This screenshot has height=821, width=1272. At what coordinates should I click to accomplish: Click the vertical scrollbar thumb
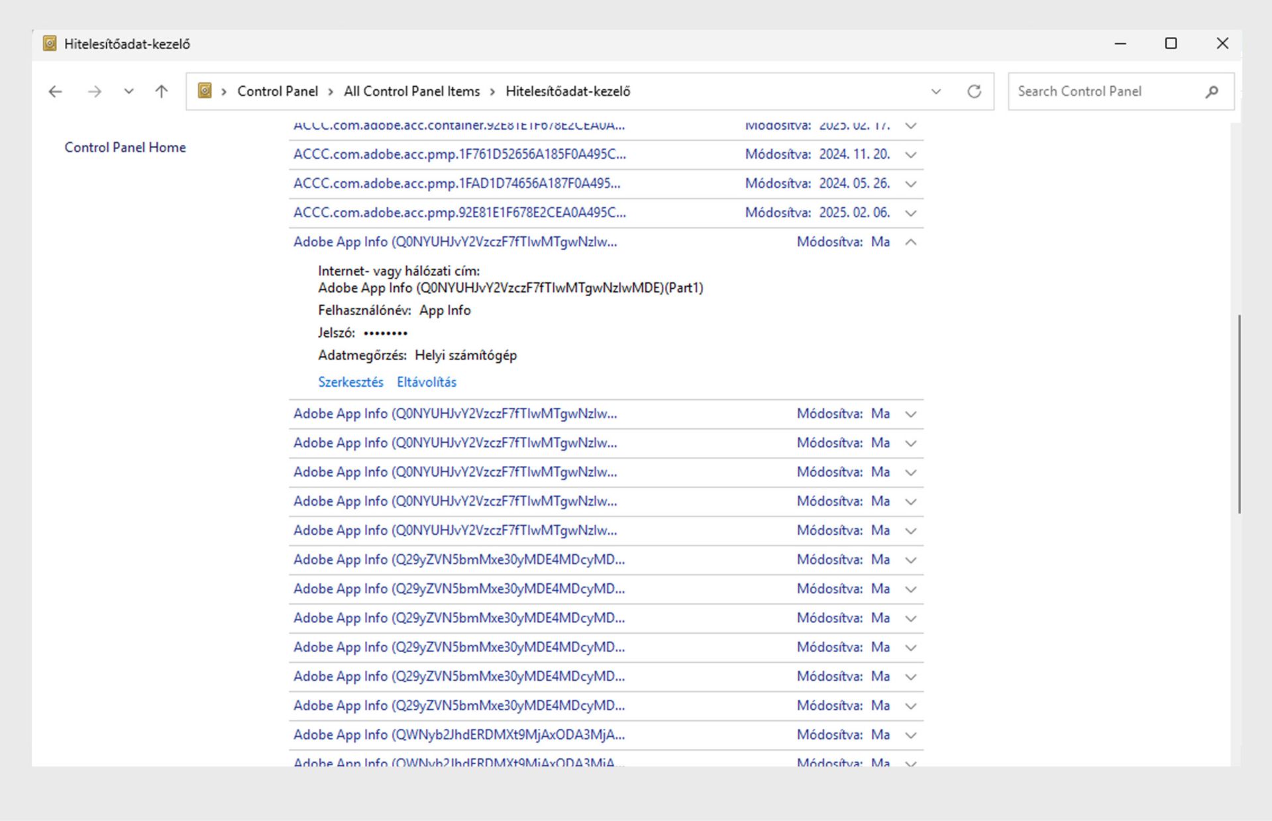[x=1238, y=414]
